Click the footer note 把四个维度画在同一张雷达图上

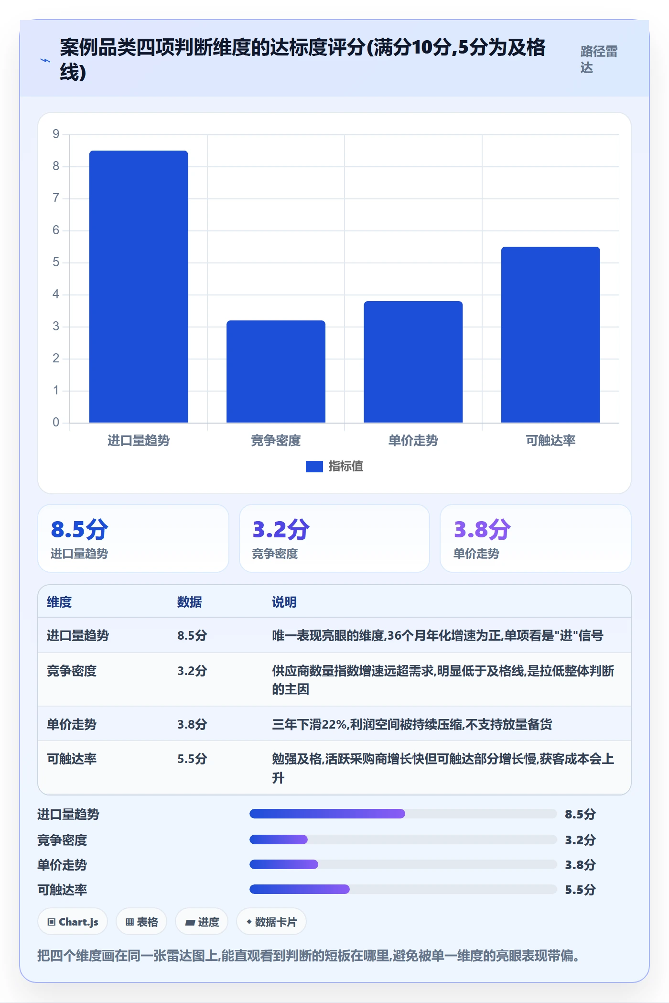point(309,956)
